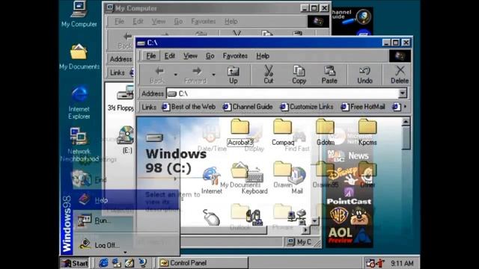Image resolution: width=479 pixels, height=269 pixels.
Task: Select the Kpcms folder
Action: pyautogui.click(x=367, y=132)
